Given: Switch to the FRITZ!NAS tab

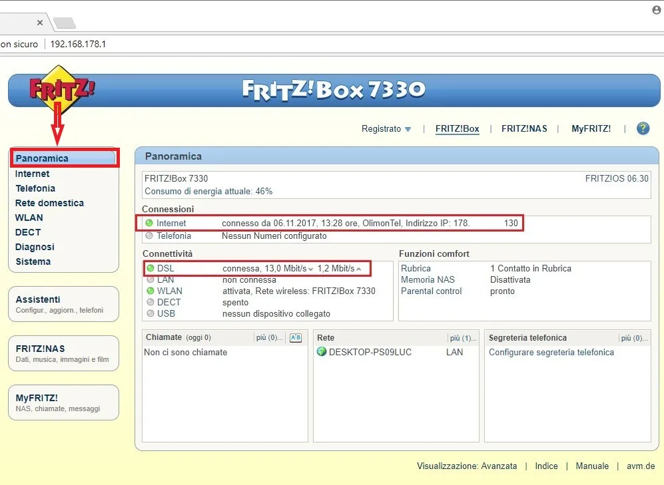Looking at the screenshot, I should coord(524,129).
